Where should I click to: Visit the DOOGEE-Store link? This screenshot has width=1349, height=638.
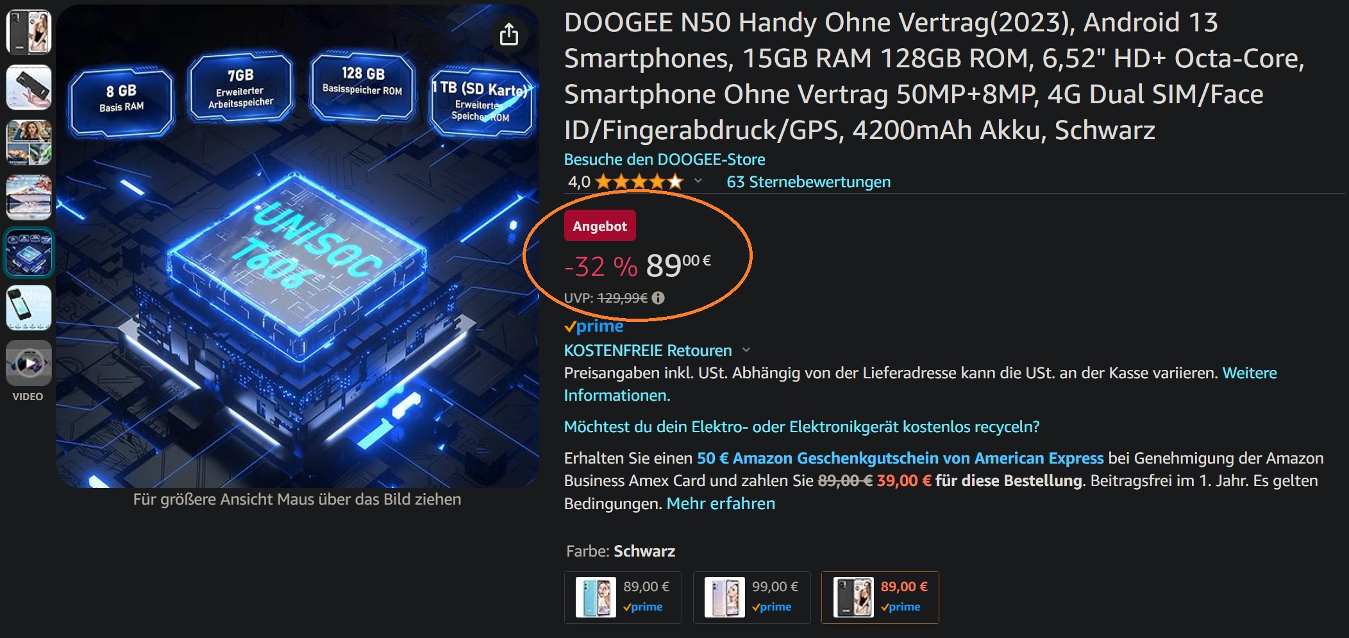point(664,159)
